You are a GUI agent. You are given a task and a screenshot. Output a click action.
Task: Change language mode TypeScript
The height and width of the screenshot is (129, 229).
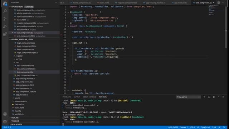205,128
